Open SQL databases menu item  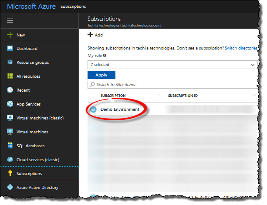[39, 146]
